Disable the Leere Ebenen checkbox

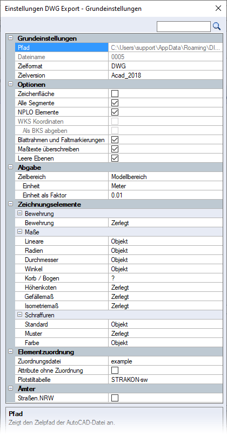coord(115,158)
